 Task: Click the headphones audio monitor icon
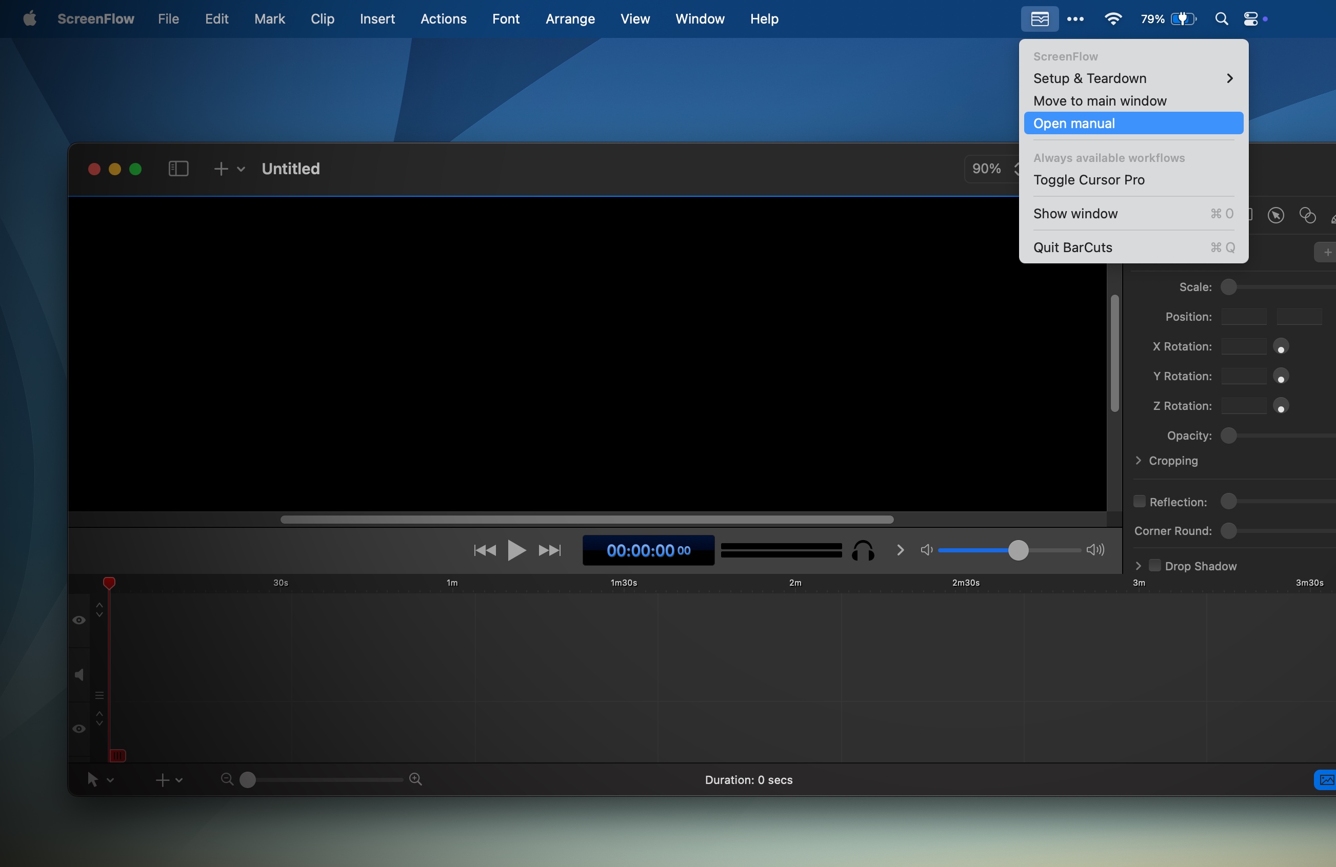pyautogui.click(x=863, y=551)
